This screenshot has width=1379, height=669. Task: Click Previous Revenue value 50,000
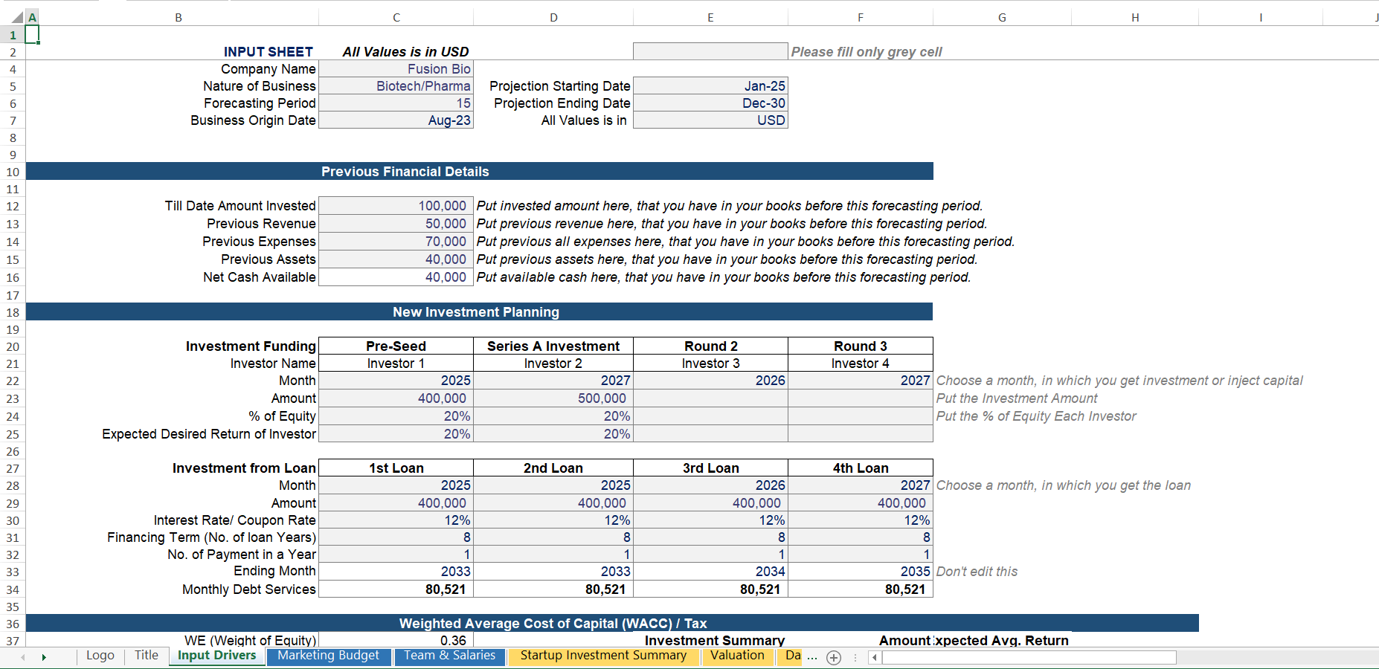pos(396,224)
